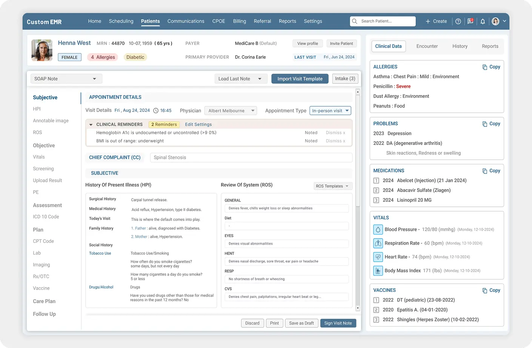Click the Sign Visit Note button

click(x=338, y=323)
